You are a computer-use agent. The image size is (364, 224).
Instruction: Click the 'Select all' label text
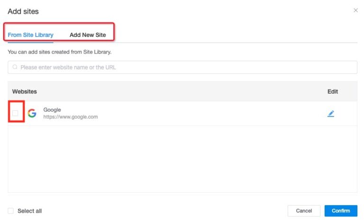point(30,211)
